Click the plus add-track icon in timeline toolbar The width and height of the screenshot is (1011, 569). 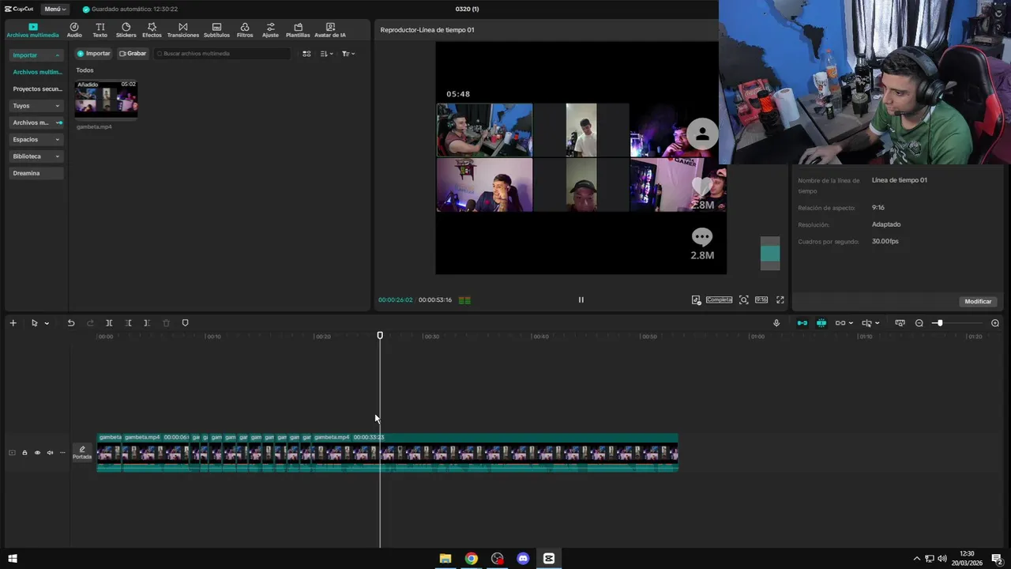coord(13,323)
